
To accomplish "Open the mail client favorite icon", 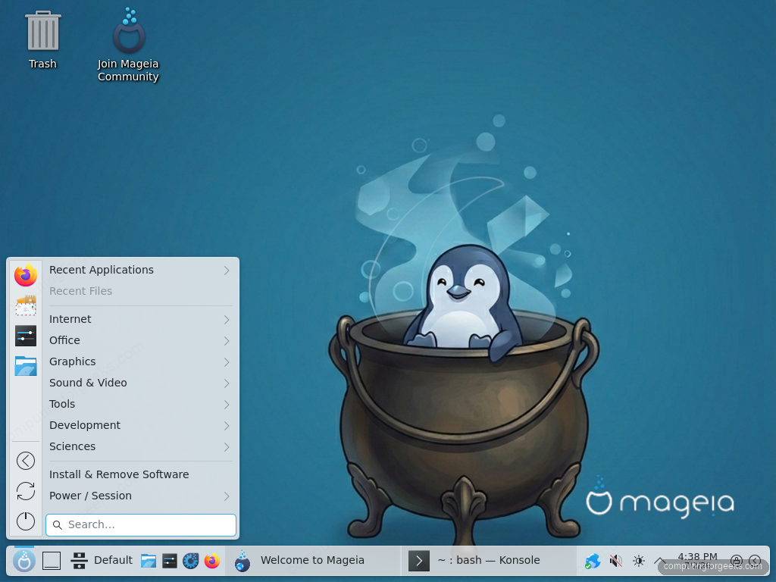I will click(x=25, y=306).
